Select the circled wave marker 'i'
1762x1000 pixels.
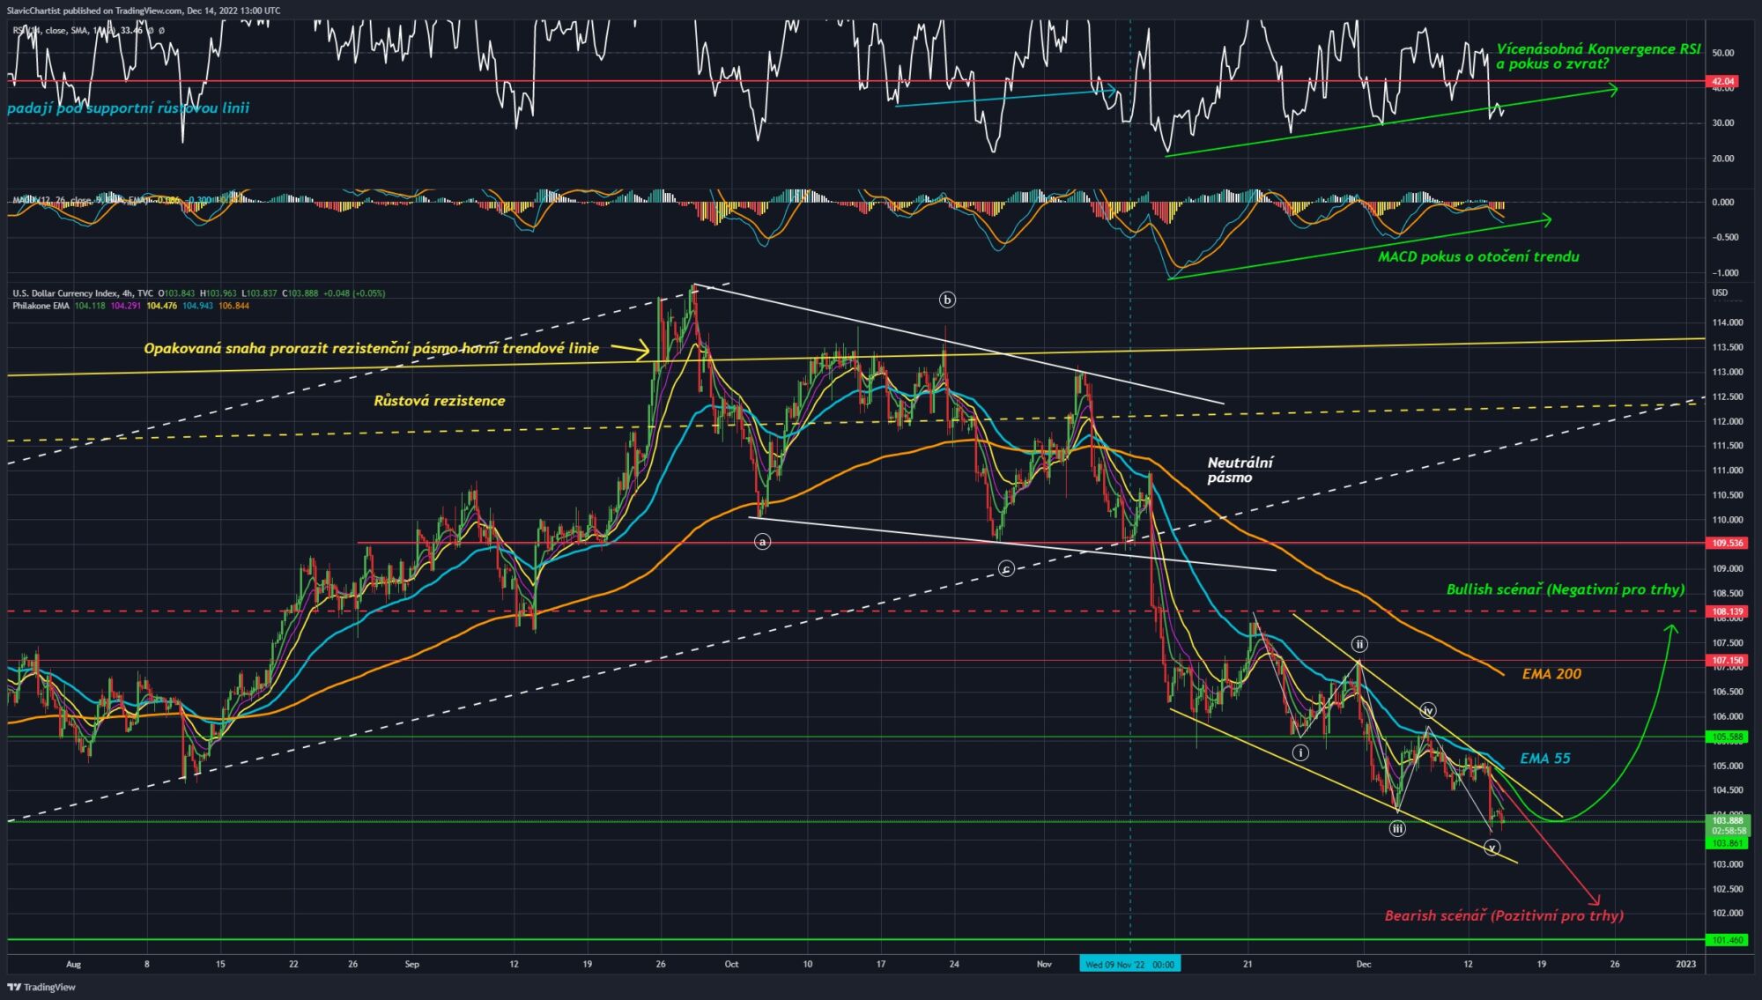coord(1300,752)
